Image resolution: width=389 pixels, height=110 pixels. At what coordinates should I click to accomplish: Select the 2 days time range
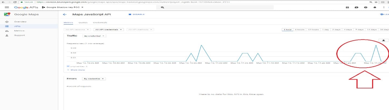pos(336,30)
